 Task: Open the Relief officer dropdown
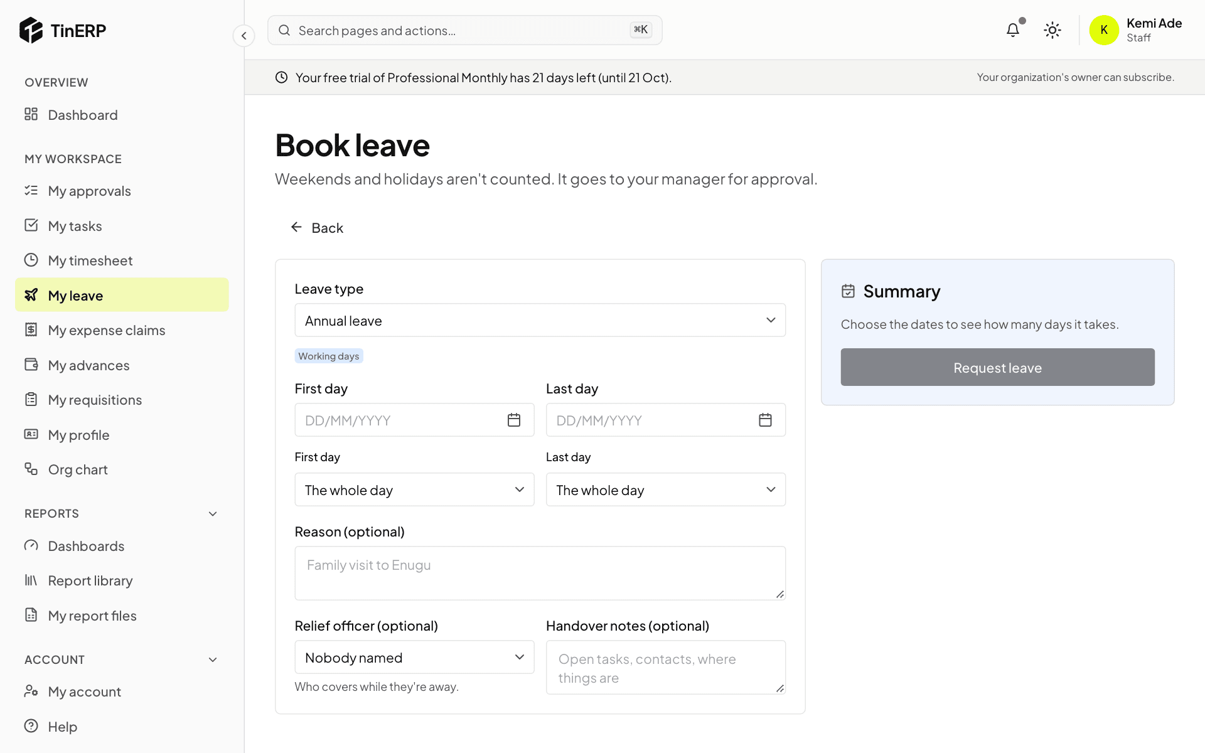click(414, 657)
